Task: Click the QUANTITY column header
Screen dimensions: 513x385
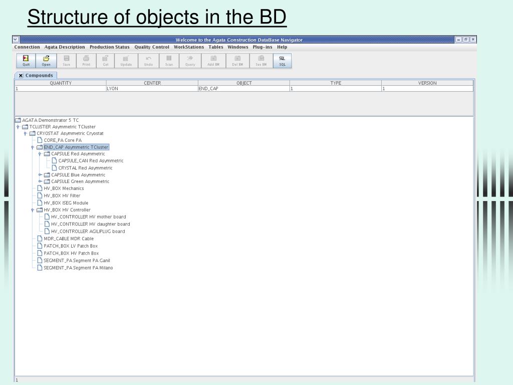Action: (x=61, y=83)
